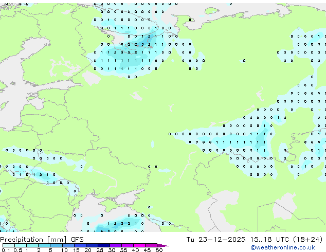
Task: Click the '10' legend scale label
Action: pyautogui.click(x=64, y=250)
